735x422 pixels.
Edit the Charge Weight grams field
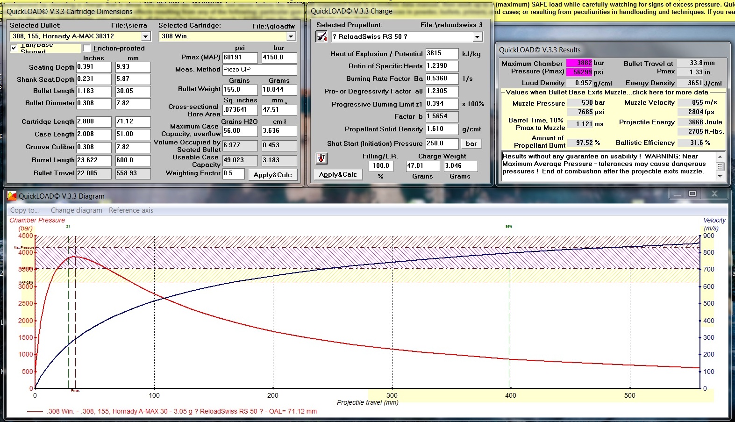(x=461, y=166)
